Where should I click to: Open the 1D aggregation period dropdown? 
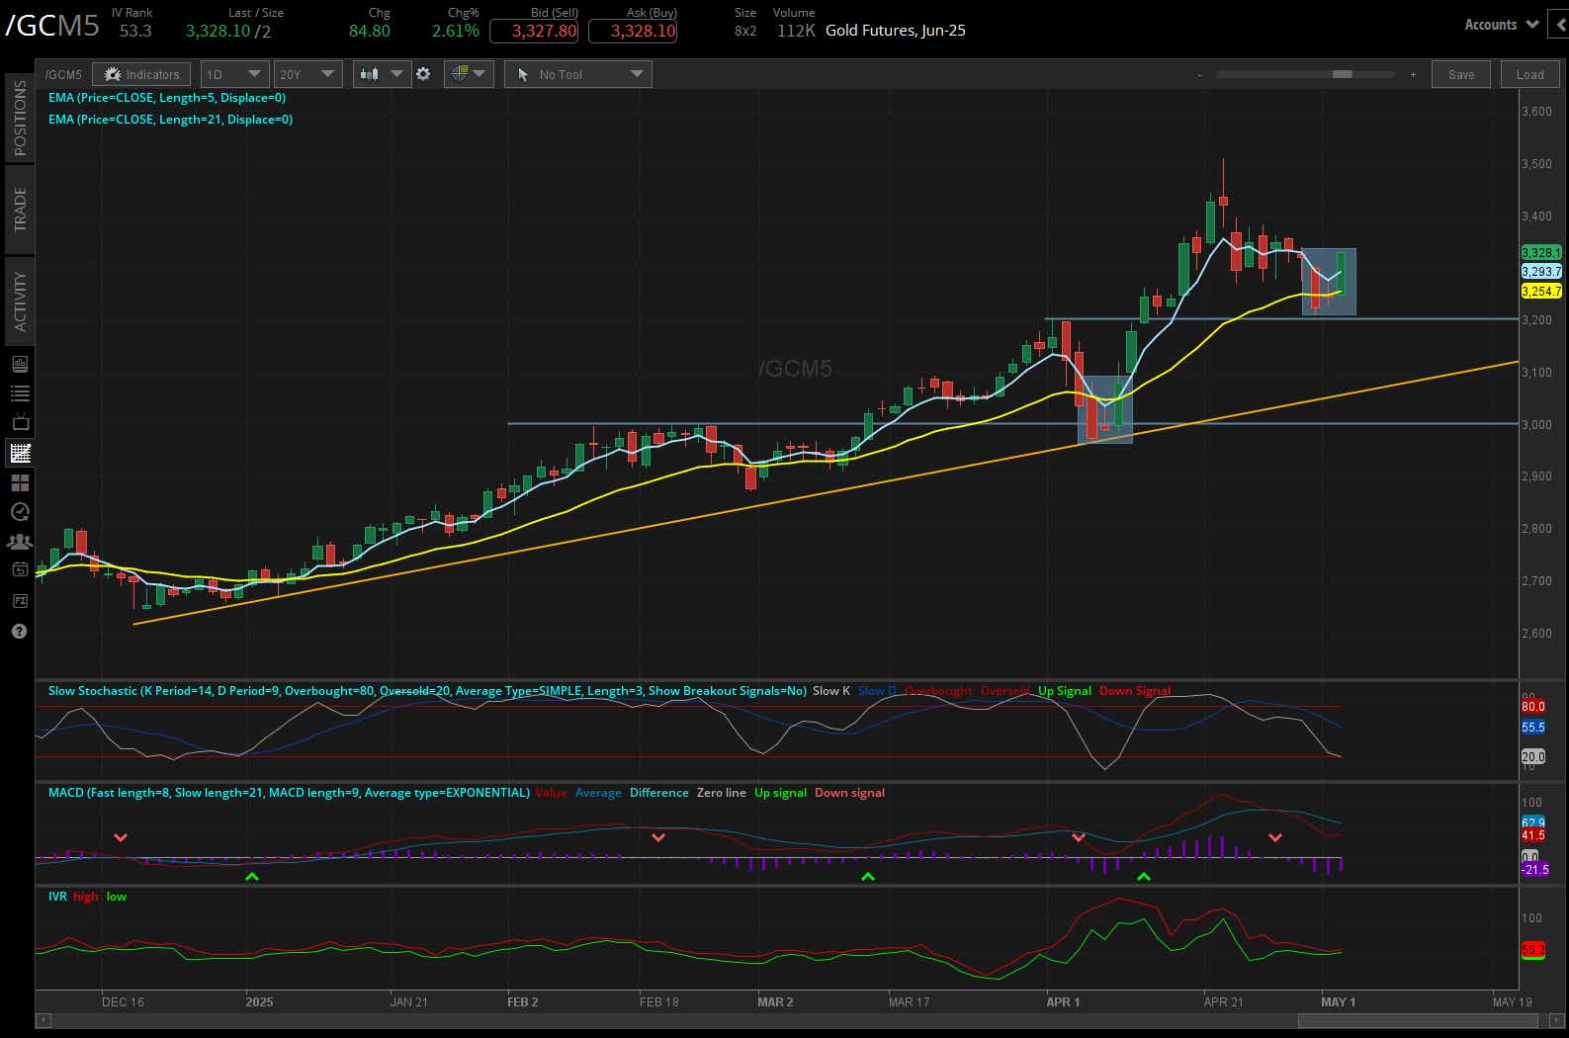click(x=234, y=74)
